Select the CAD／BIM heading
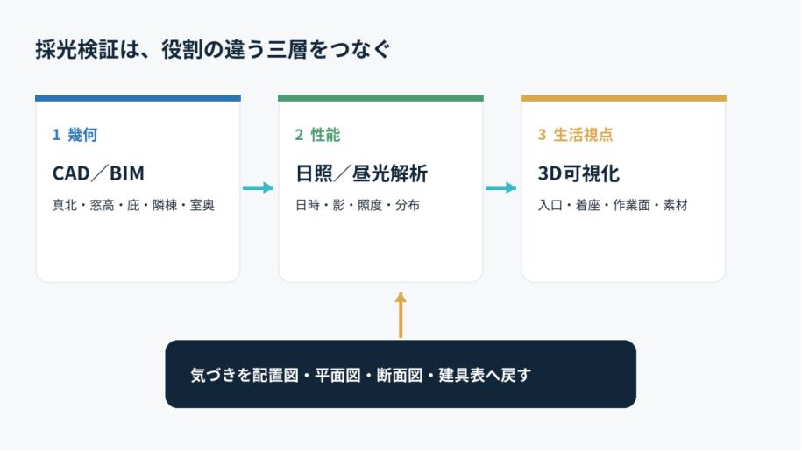The height and width of the screenshot is (451, 802). (98, 173)
